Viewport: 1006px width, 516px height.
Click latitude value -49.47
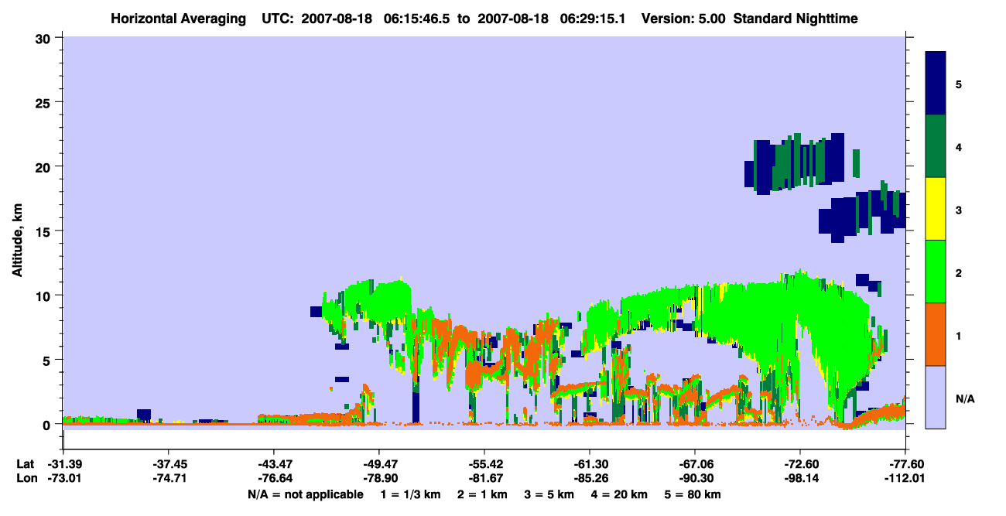pyautogui.click(x=378, y=464)
